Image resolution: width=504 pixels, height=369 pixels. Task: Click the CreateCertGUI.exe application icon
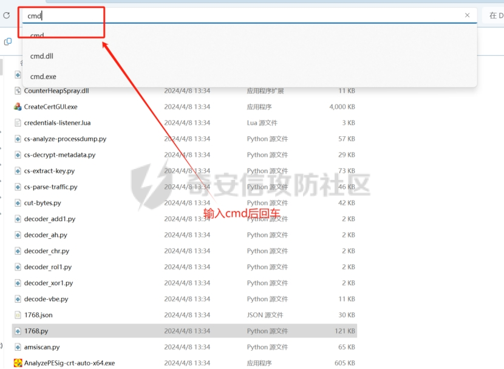click(x=18, y=107)
